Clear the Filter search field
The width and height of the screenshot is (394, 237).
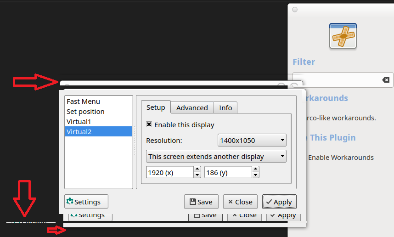[386, 80]
